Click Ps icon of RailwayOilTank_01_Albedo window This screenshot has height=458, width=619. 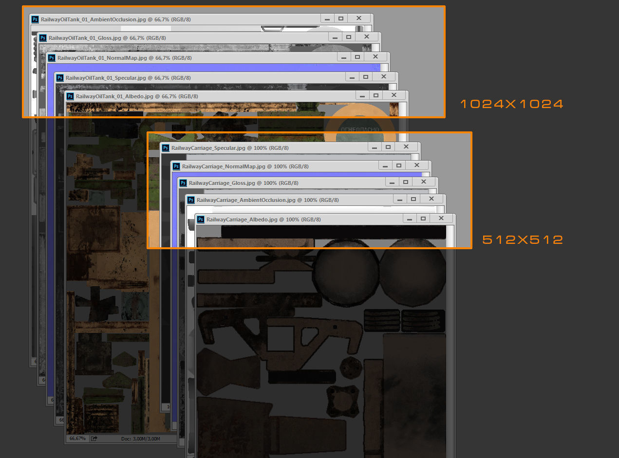click(70, 96)
